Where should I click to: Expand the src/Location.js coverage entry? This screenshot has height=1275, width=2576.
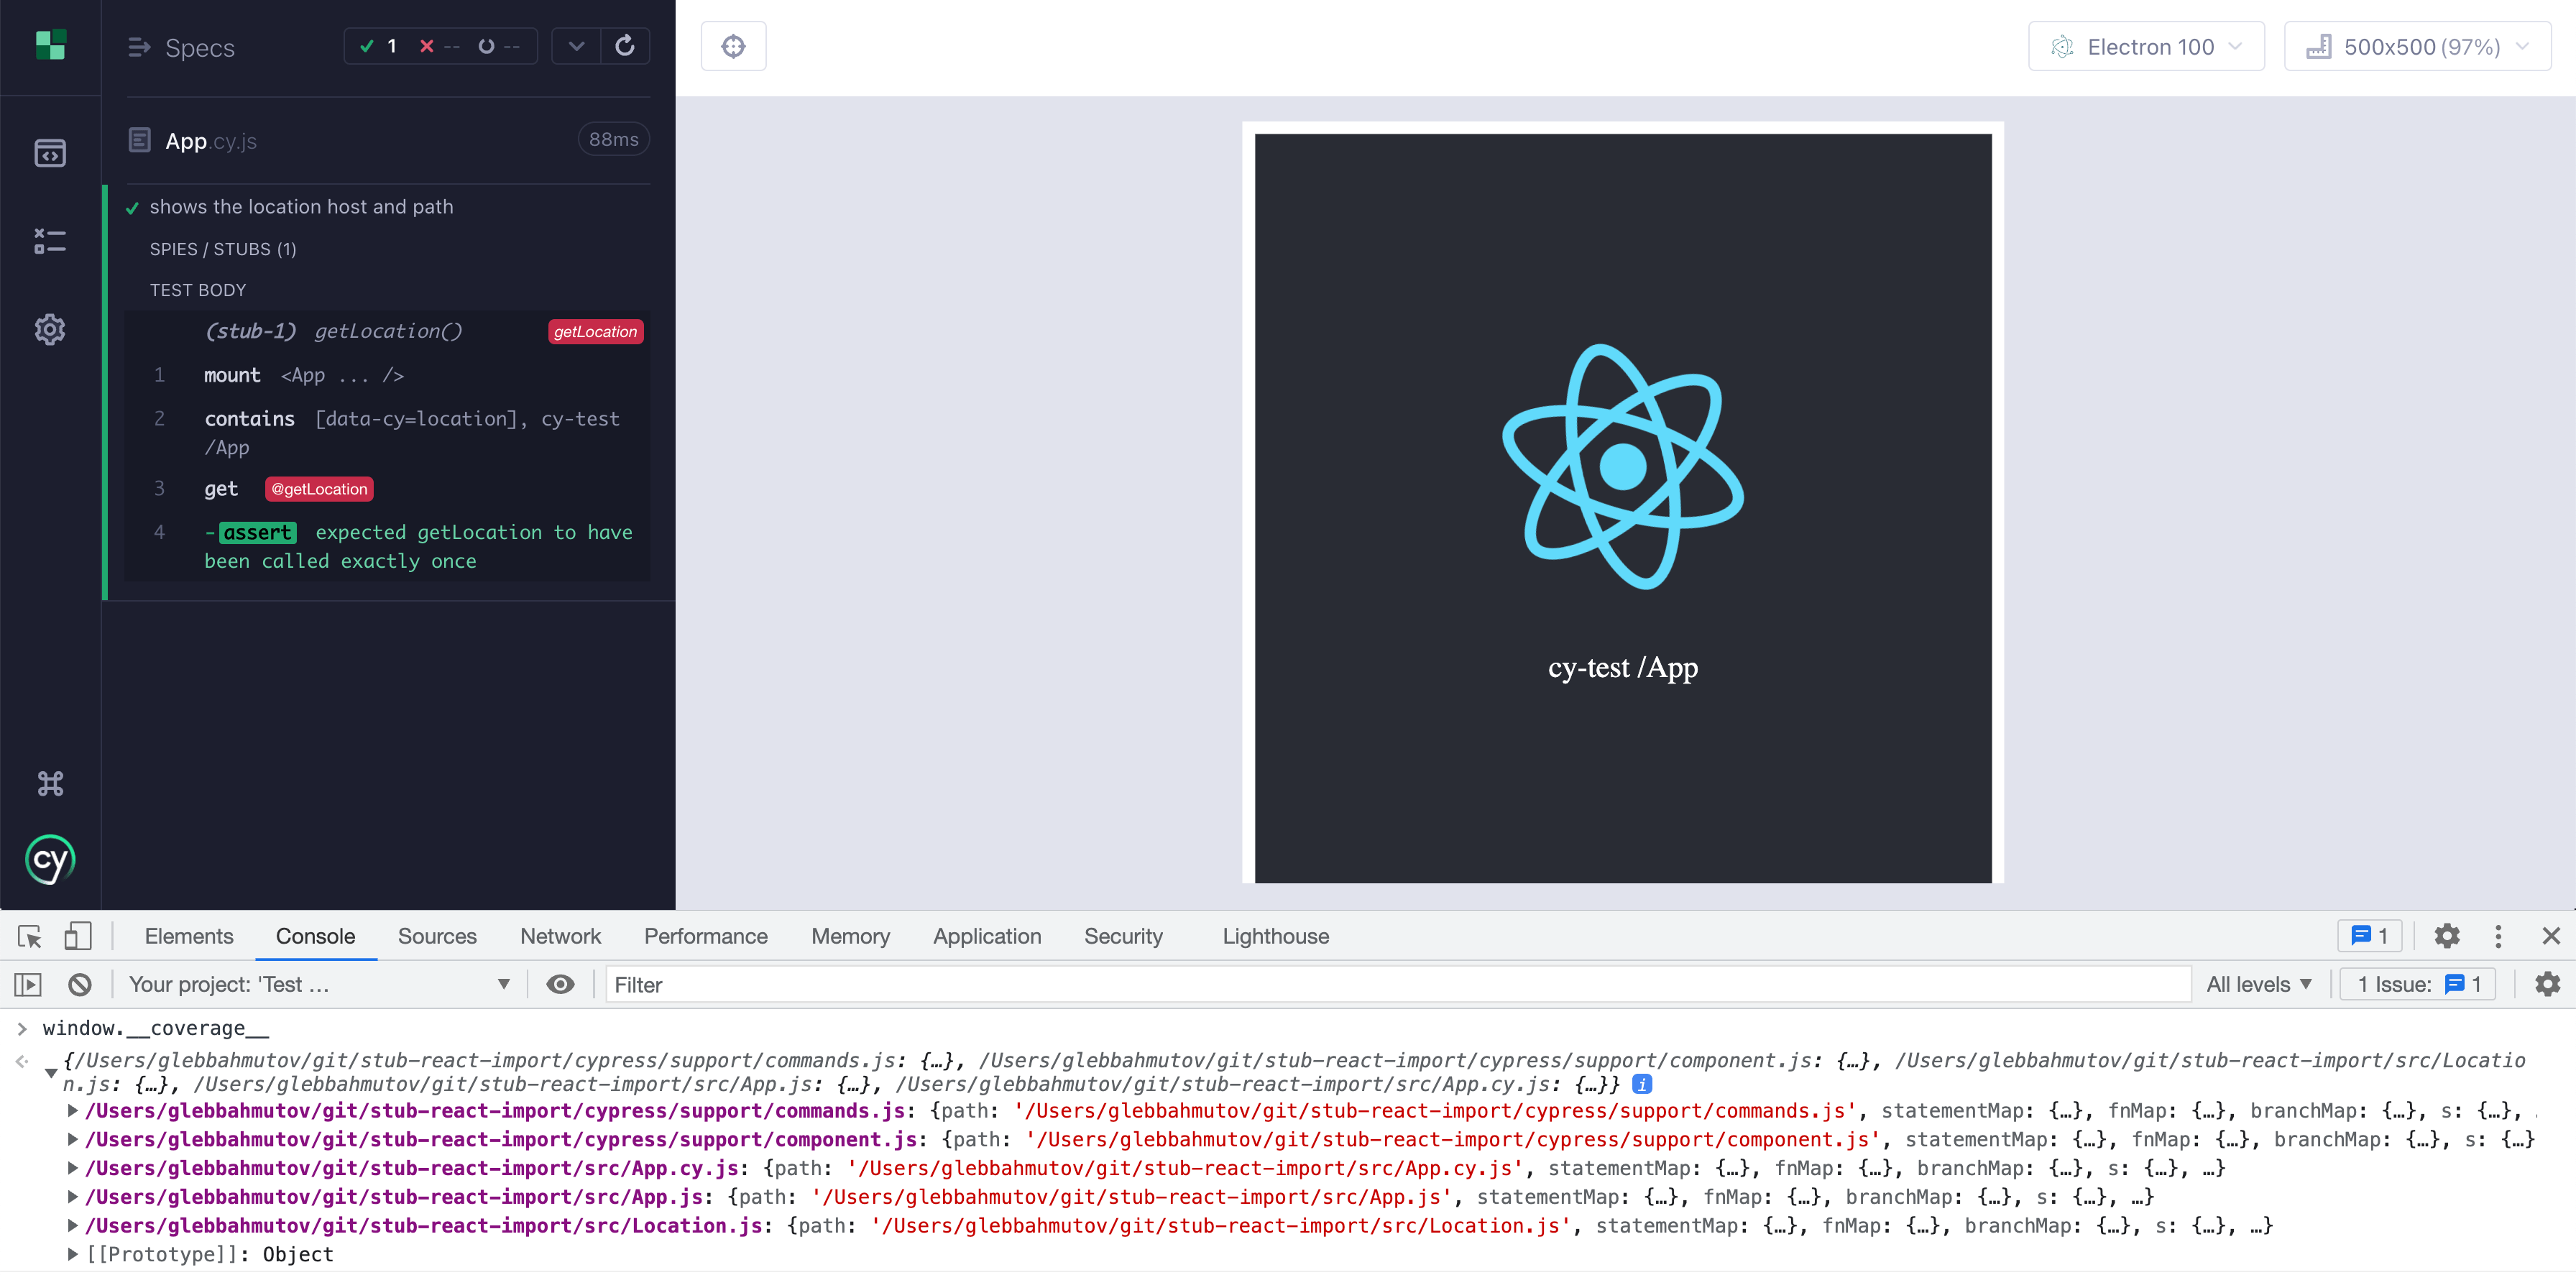point(73,1225)
